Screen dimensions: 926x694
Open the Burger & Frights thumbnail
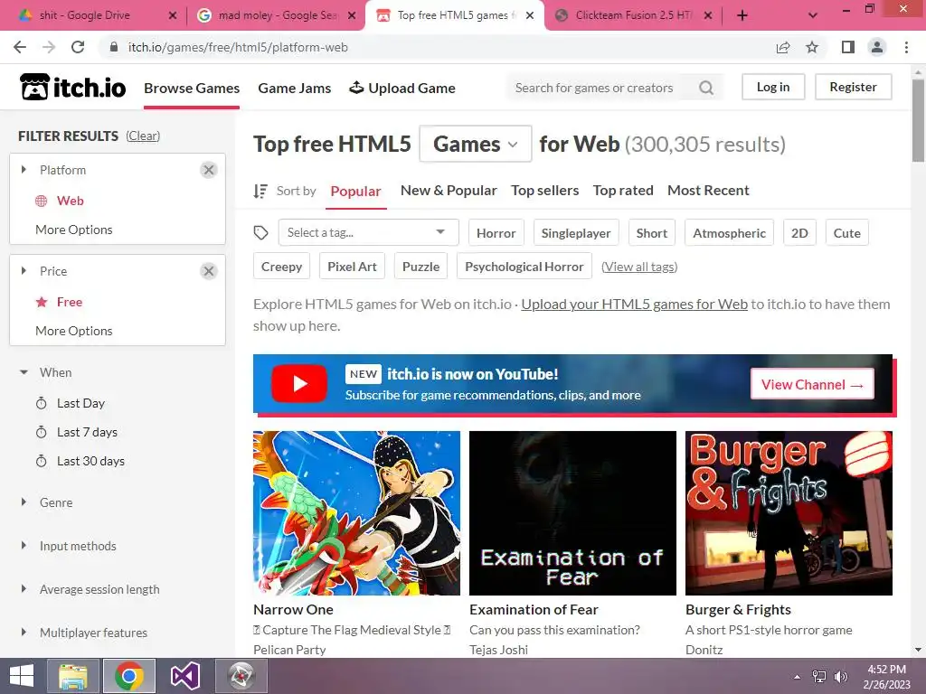[x=789, y=513]
